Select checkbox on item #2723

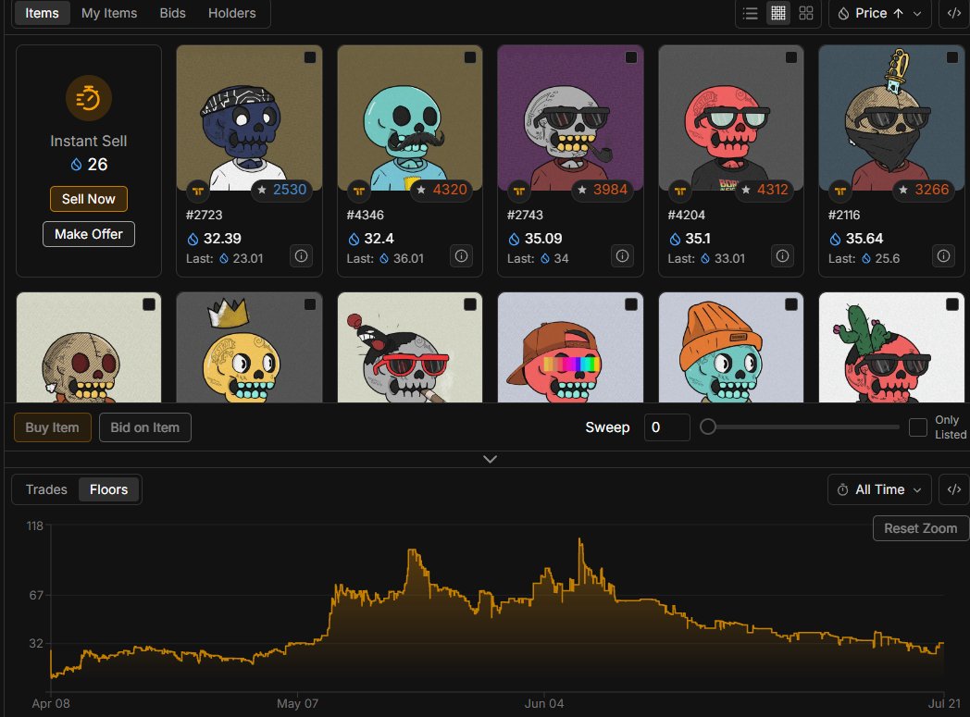point(310,57)
